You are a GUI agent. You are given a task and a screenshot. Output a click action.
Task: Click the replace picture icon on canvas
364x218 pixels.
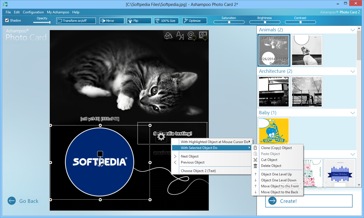point(203,36)
